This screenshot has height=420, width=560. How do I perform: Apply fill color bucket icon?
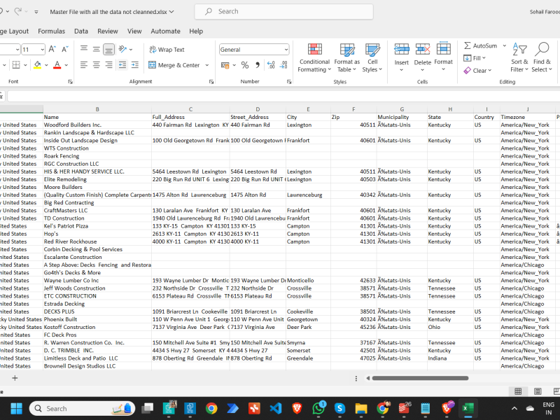38,64
